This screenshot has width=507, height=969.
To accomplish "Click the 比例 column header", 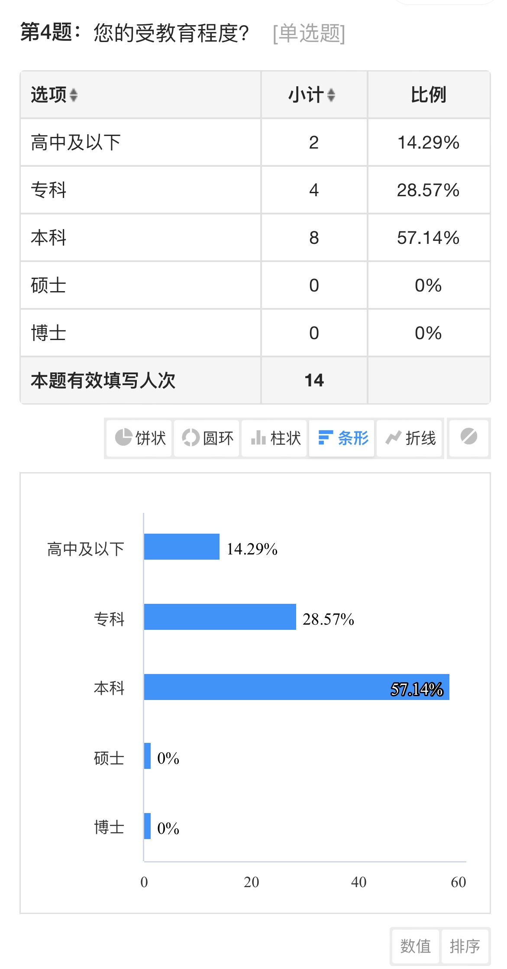I will point(429,95).
